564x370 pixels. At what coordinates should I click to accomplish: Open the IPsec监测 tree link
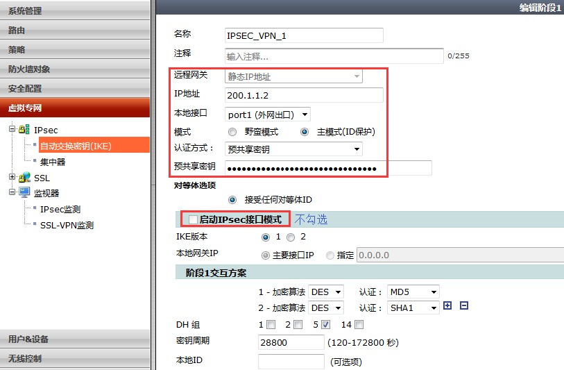(x=60, y=209)
